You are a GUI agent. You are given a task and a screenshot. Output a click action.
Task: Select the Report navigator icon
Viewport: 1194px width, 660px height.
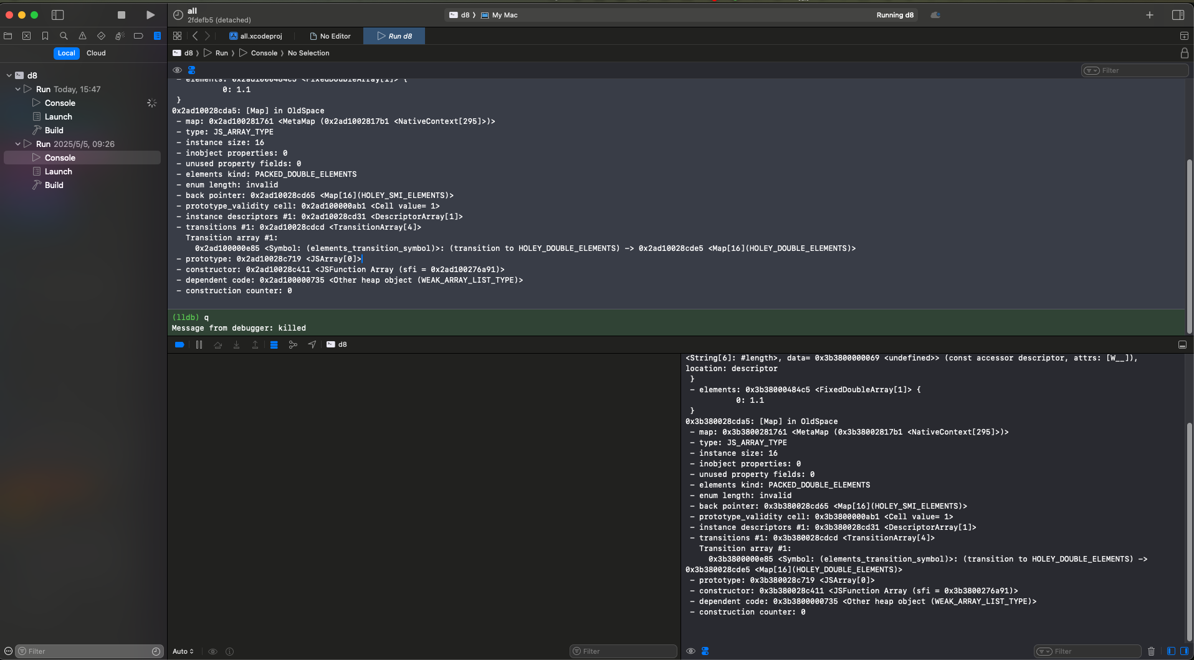(x=157, y=36)
